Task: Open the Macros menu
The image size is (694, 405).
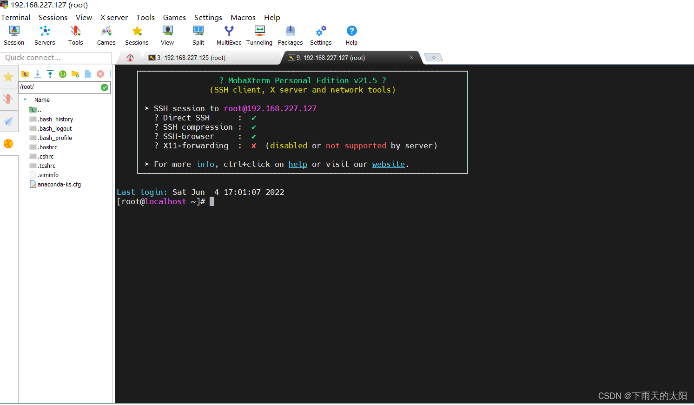Action: tap(243, 17)
